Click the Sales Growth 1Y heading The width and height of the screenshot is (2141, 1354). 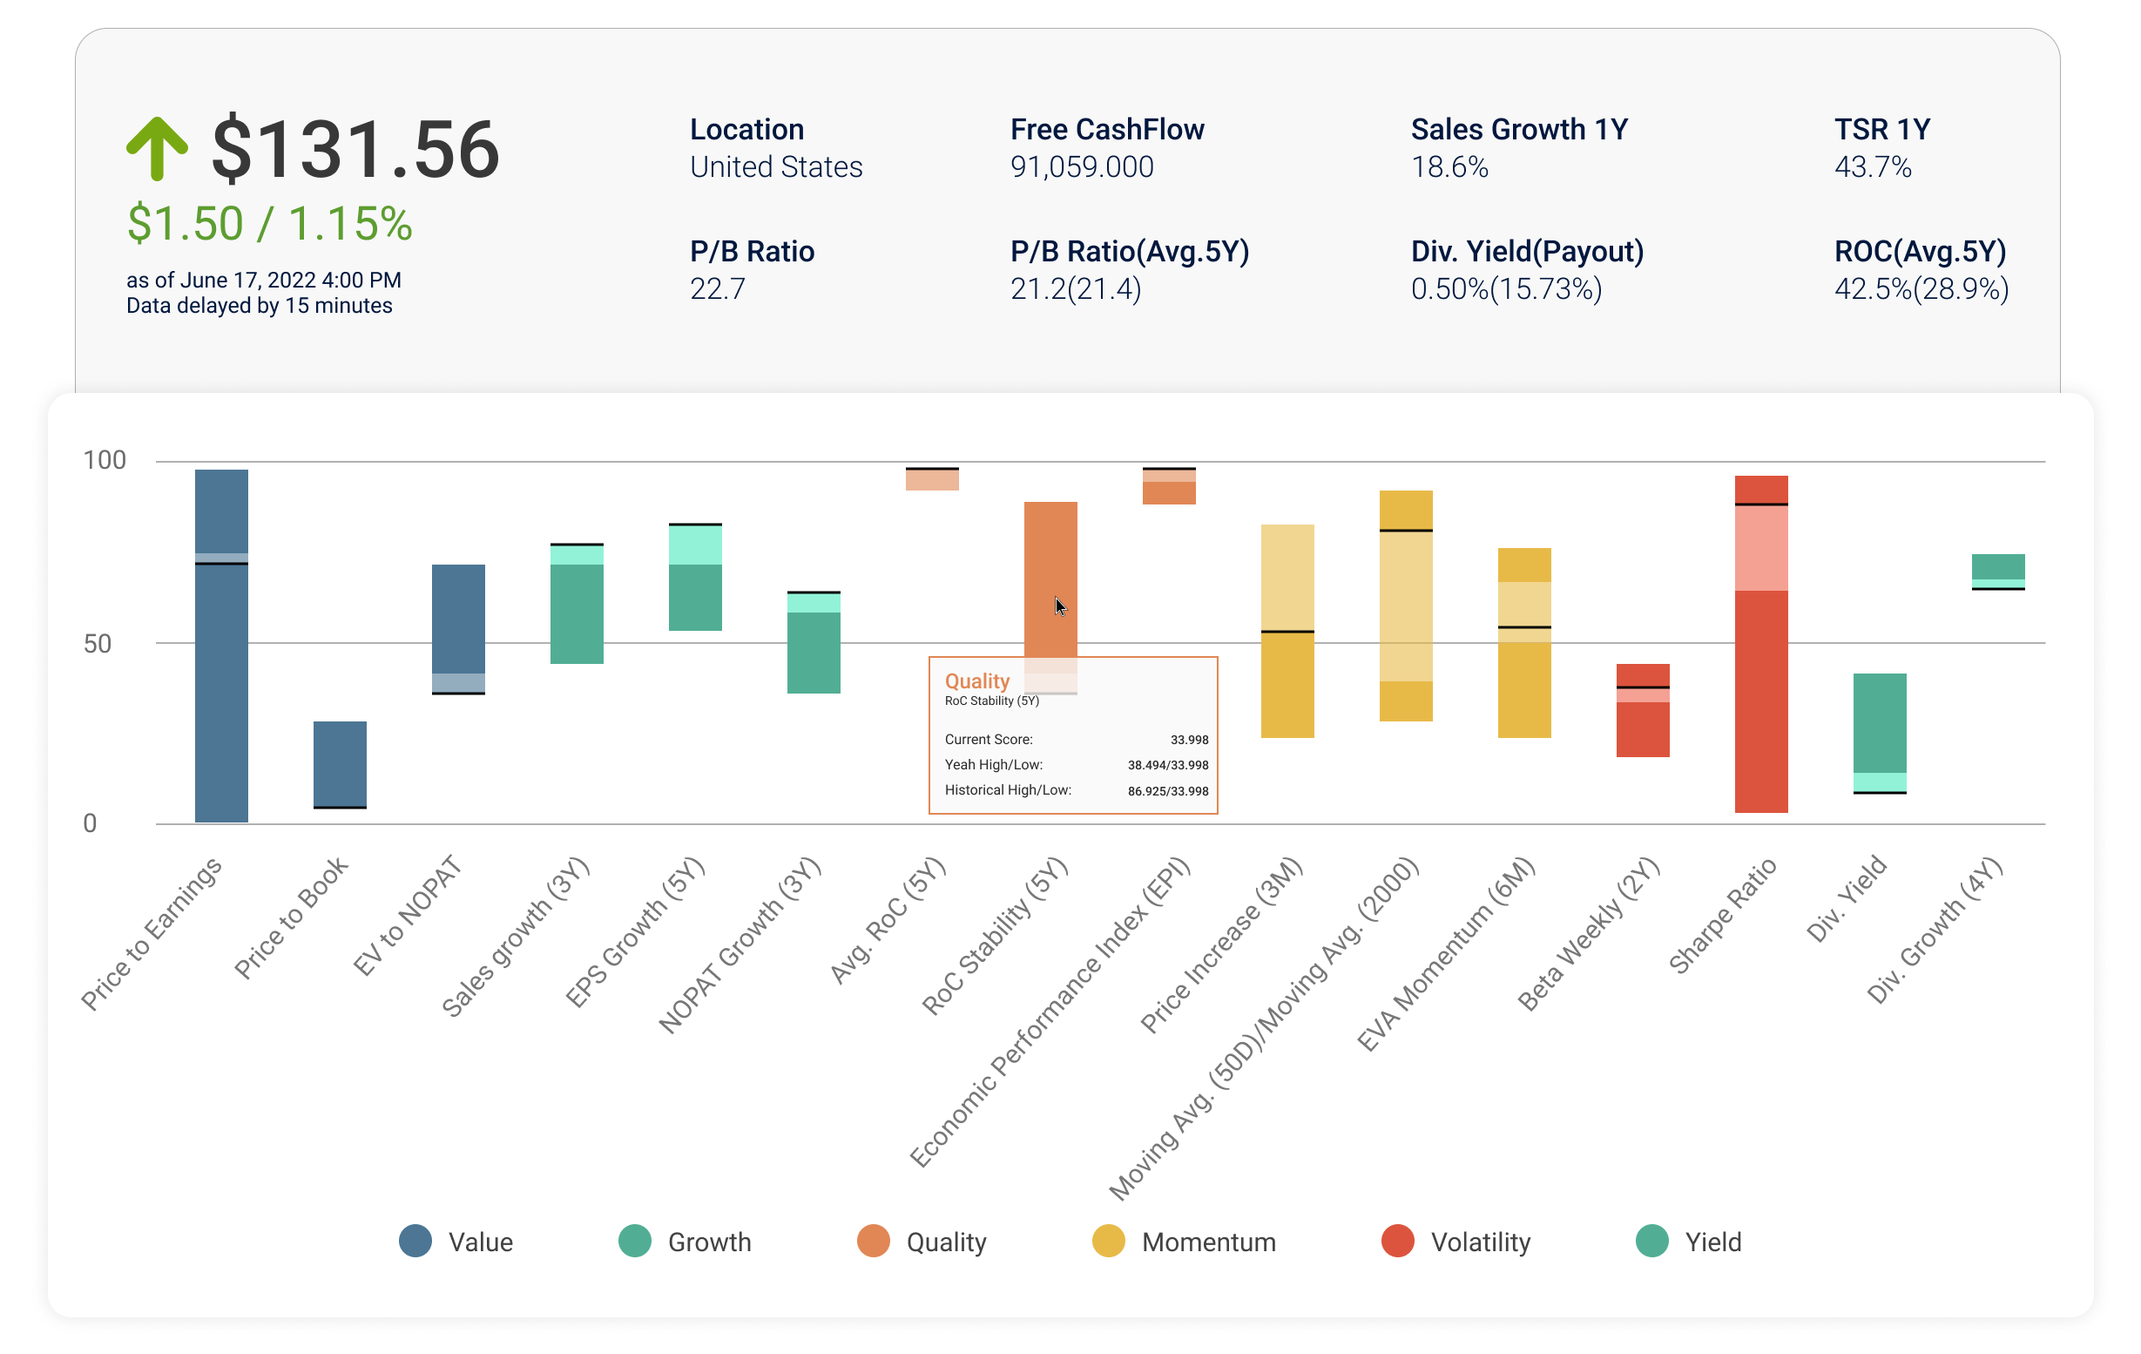pos(1519,129)
